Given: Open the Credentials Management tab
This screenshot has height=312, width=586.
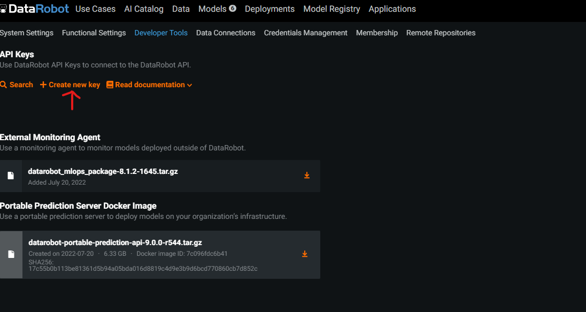Looking at the screenshot, I should (x=305, y=33).
